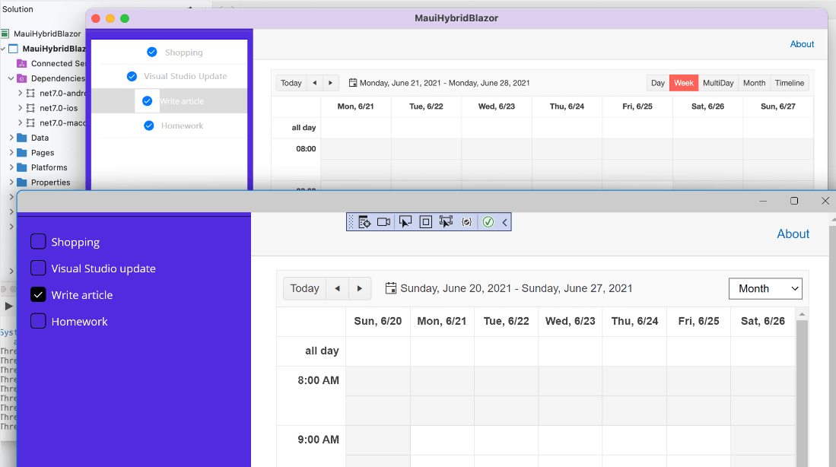Click the '9:00 AM' time row label
This screenshot has height=467, width=836.
point(318,440)
